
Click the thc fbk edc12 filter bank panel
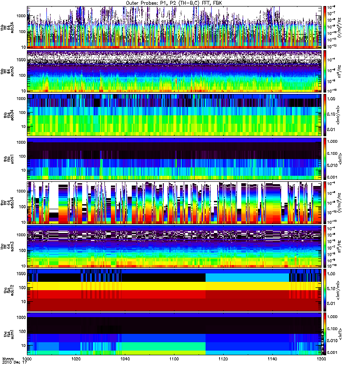[174, 290]
